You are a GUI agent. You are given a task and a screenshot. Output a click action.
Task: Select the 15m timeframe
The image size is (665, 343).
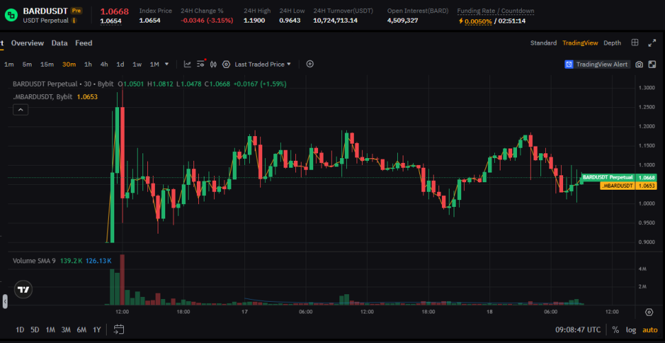tap(47, 65)
